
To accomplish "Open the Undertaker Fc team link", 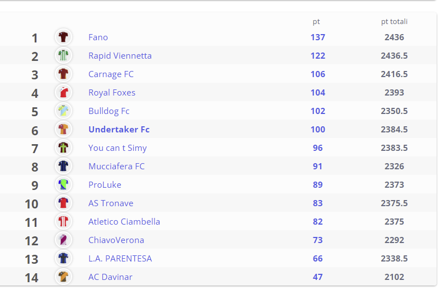I will click(x=119, y=130).
